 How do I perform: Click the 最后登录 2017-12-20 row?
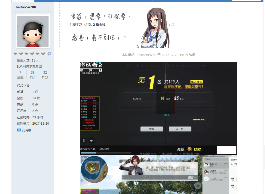tap(33, 124)
